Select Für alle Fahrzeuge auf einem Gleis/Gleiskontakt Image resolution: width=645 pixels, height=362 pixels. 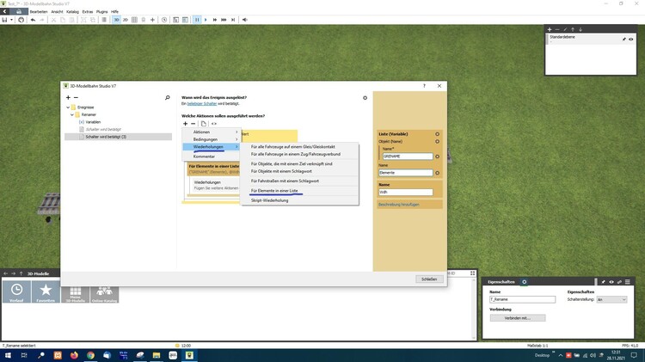tap(299, 146)
